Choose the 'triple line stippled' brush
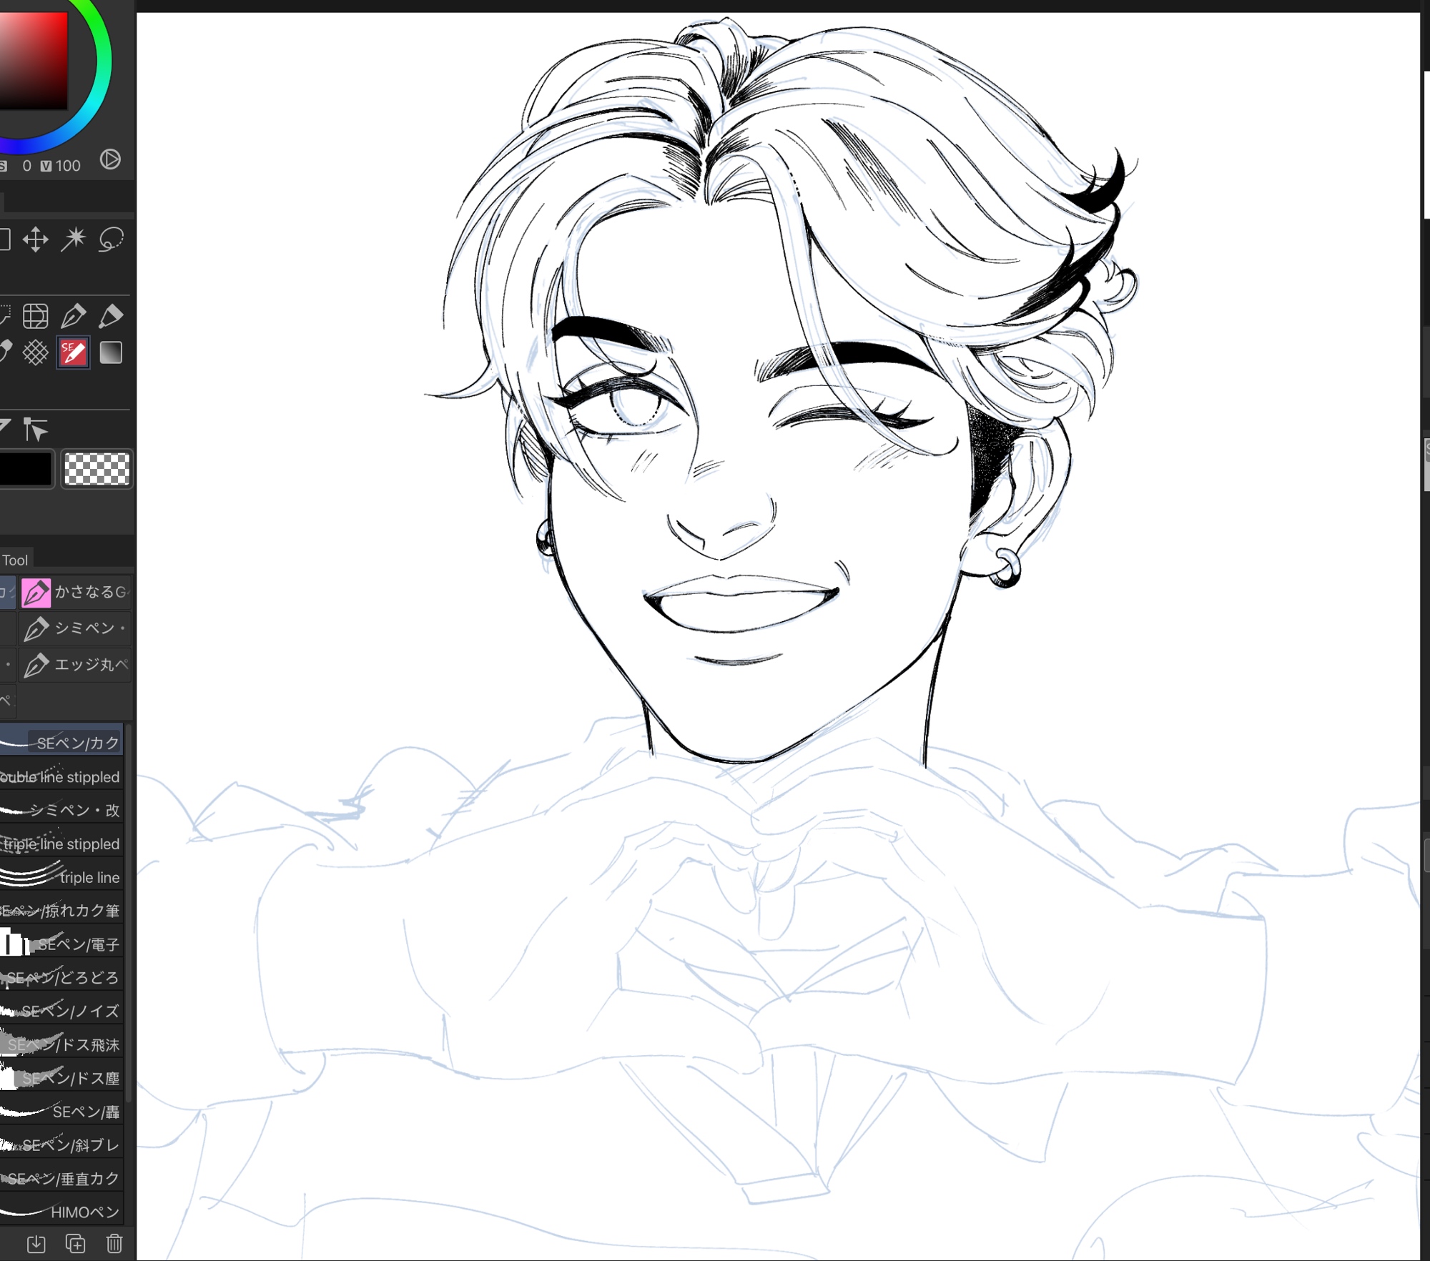Viewport: 1430px width, 1261px height. [x=61, y=844]
